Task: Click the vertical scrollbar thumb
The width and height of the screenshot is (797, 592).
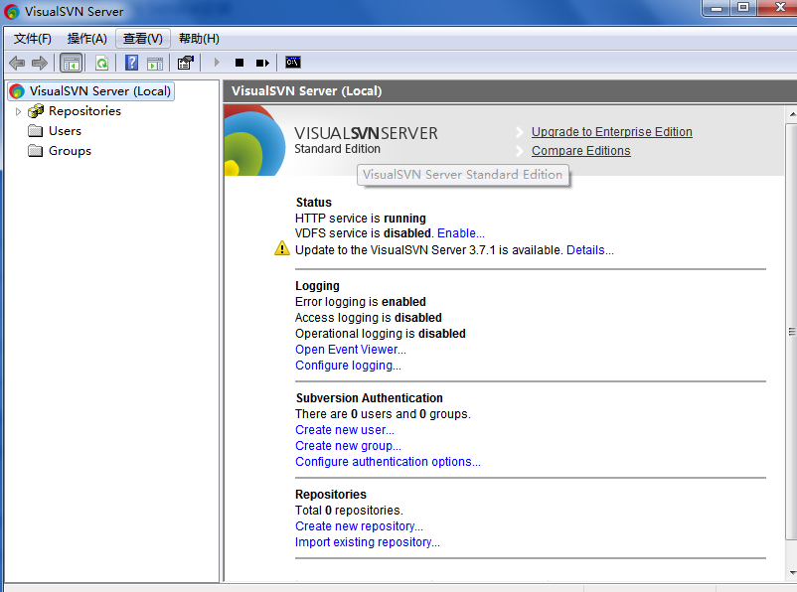Action: 791,332
